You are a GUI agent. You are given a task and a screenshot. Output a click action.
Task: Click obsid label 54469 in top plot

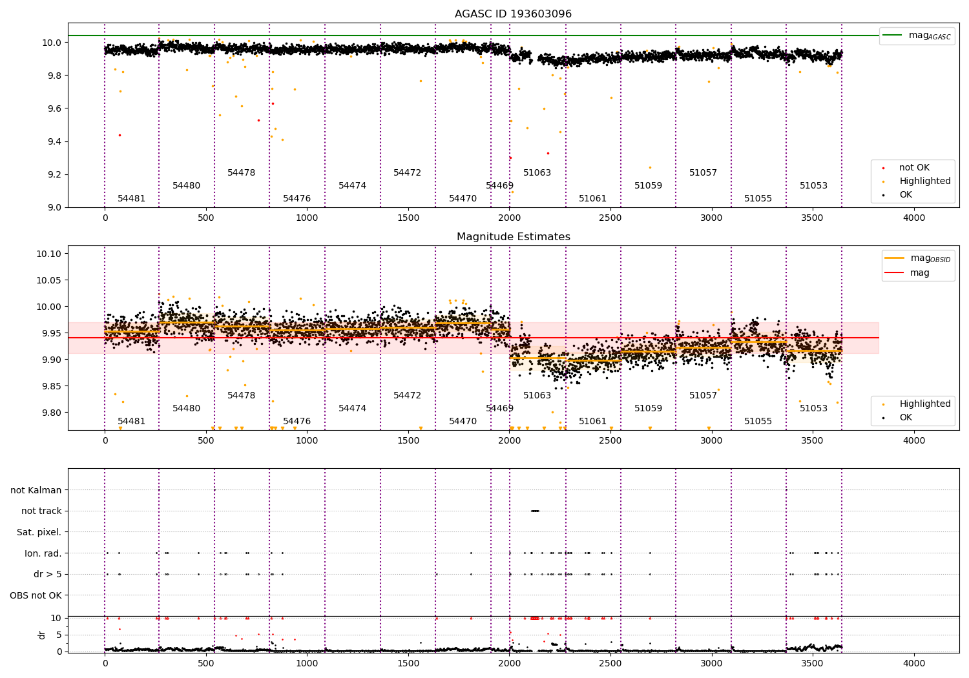500,186
